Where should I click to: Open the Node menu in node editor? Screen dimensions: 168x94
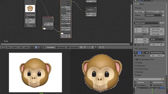pos(26,47)
